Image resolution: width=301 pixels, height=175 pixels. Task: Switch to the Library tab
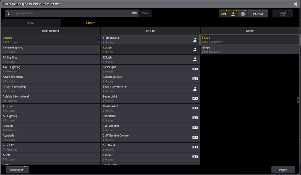pyautogui.click(x=90, y=23)
